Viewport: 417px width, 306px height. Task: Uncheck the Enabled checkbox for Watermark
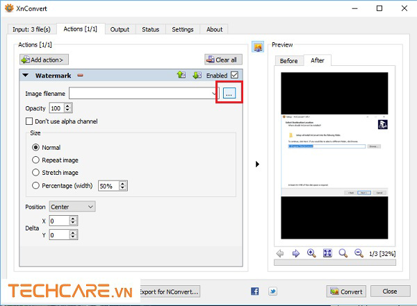click(x=234, y=75)
